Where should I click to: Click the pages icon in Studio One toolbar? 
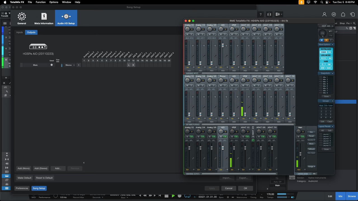[353, 15]
